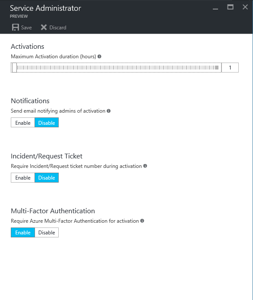This screenshot has height=300, width=253.
Task: Close the Service Administrator blade
Action: 245,7
